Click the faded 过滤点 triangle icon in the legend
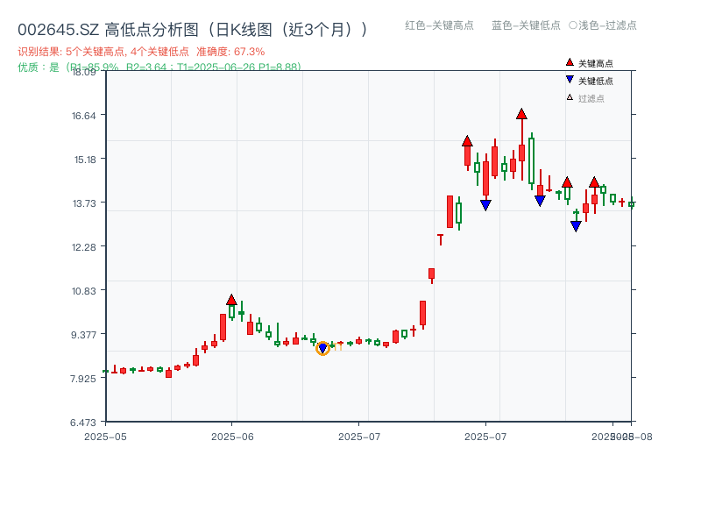701x526 pixels. click(x=568, y=97)
